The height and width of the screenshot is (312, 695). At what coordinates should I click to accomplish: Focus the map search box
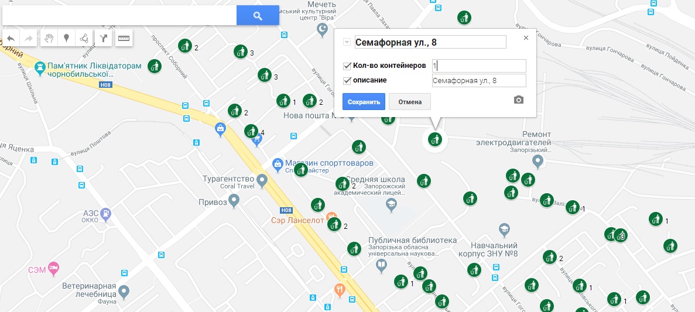tap(119, 15)
